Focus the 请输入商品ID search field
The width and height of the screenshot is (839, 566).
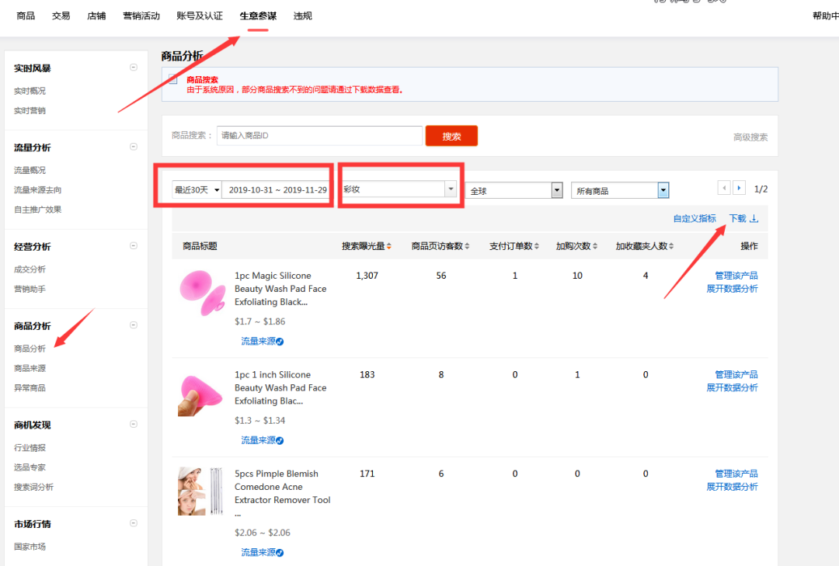319,135
